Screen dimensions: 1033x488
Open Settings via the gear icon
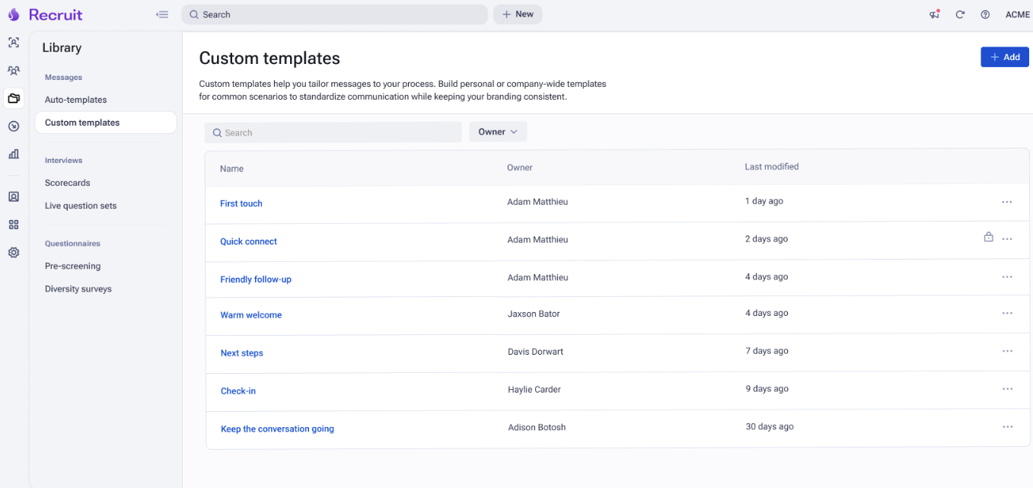[14, 252]
